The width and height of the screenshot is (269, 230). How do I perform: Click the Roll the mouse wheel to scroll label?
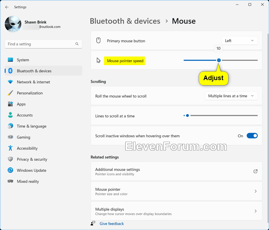pos(121,96)
